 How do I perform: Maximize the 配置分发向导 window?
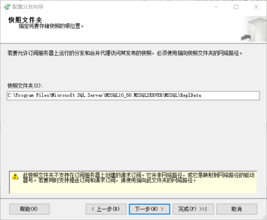(x=236, y=7)
